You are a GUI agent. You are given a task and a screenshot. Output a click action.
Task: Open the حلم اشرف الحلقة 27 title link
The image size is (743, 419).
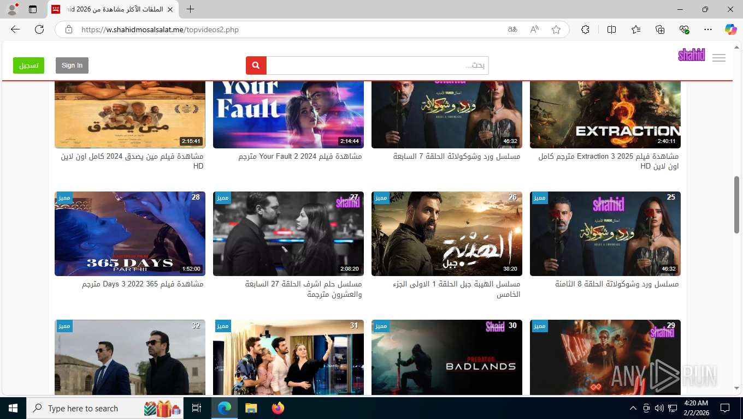pyautogui.click(x=304, y=289)
